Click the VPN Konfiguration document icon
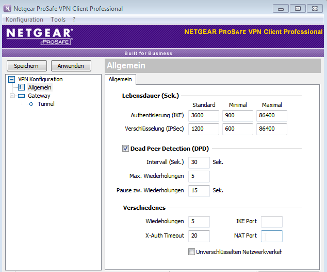327x272 pixels. 11,79
